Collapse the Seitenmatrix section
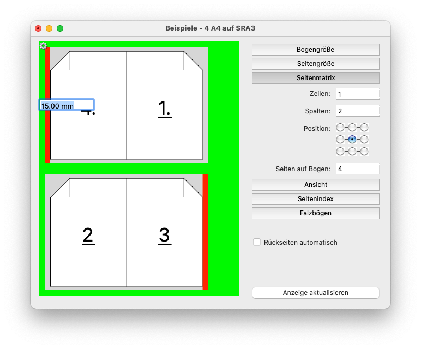421x349 pixels. (x=316, y=78)
